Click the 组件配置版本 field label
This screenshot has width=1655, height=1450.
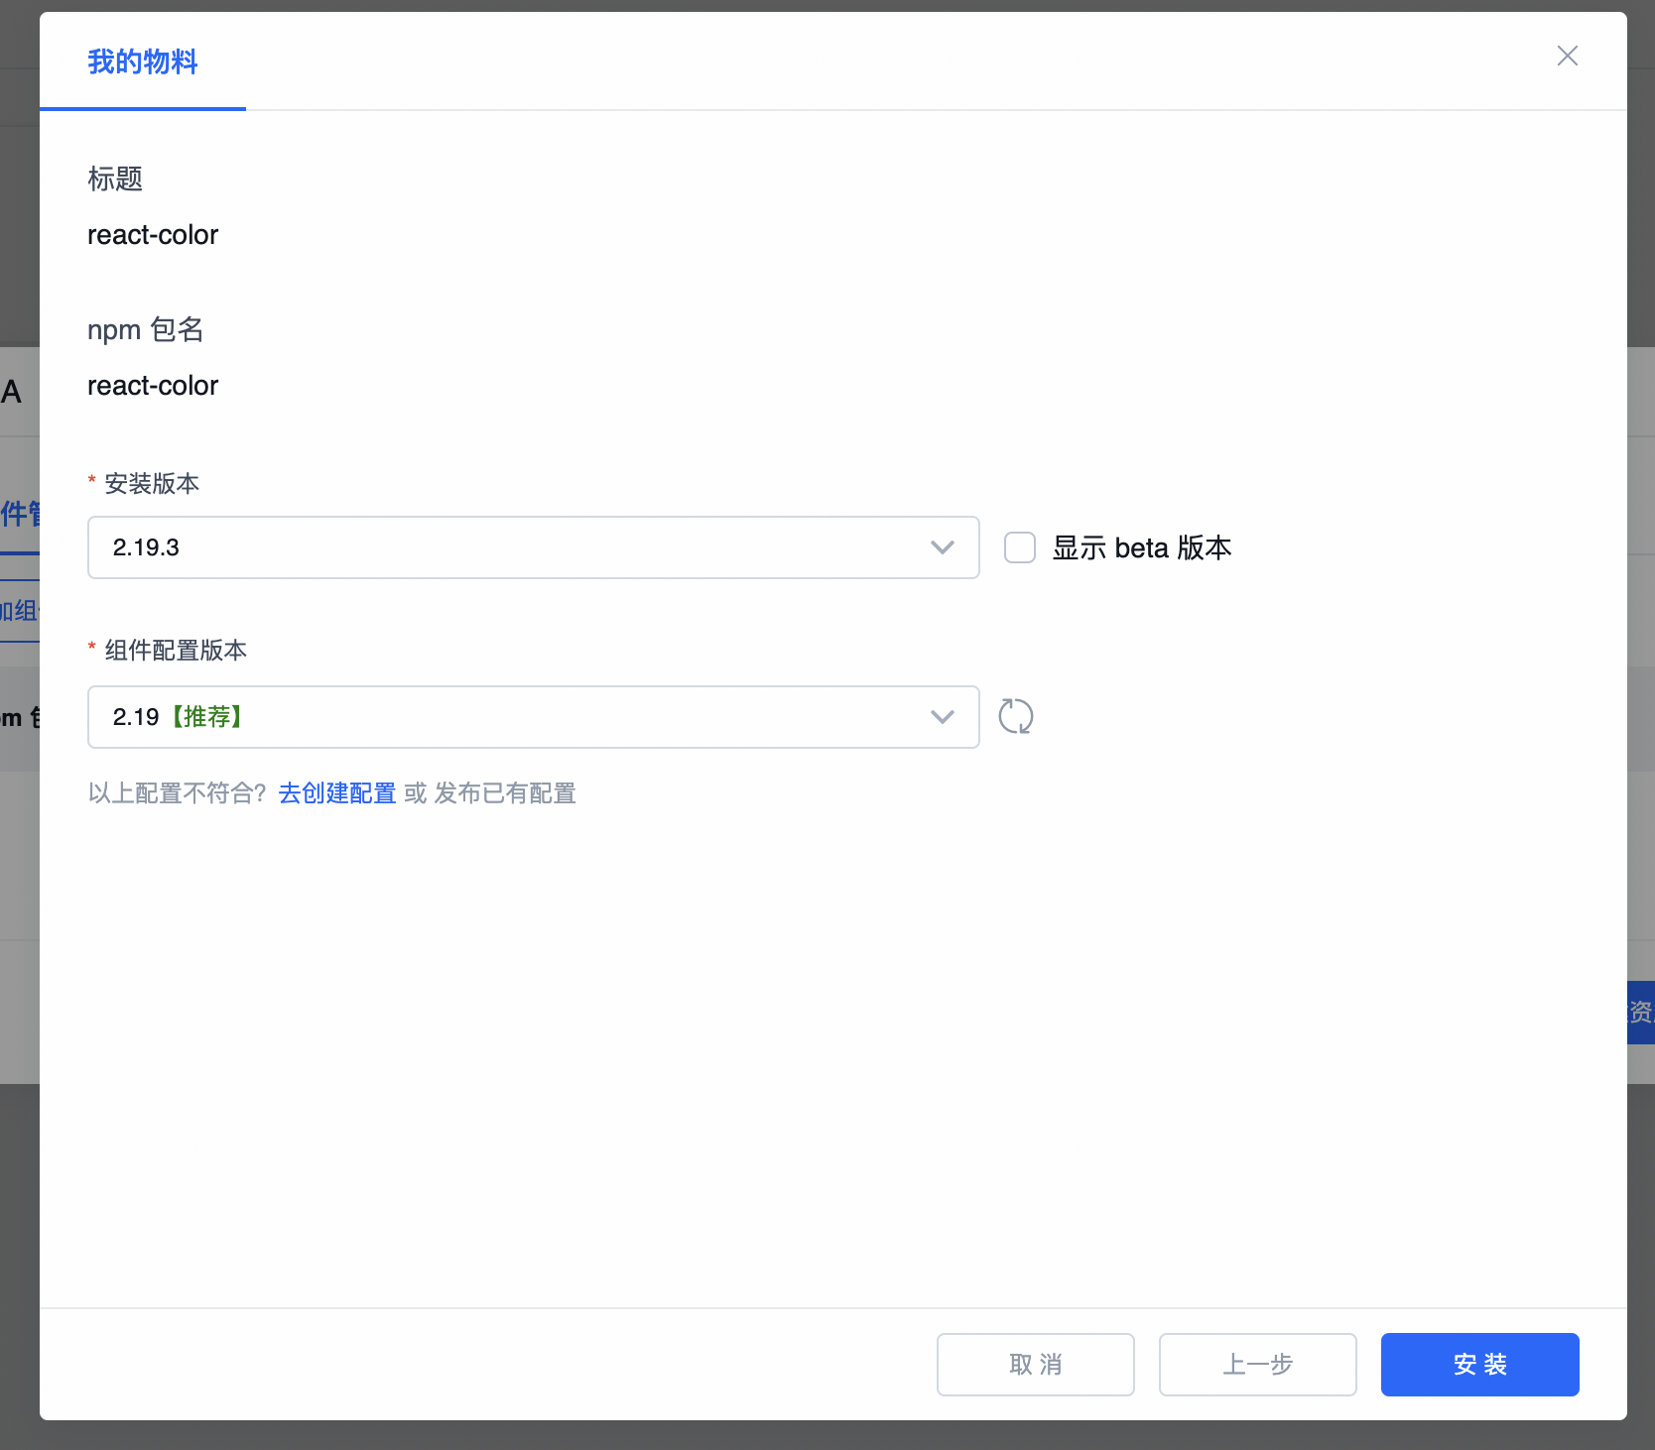176,651
